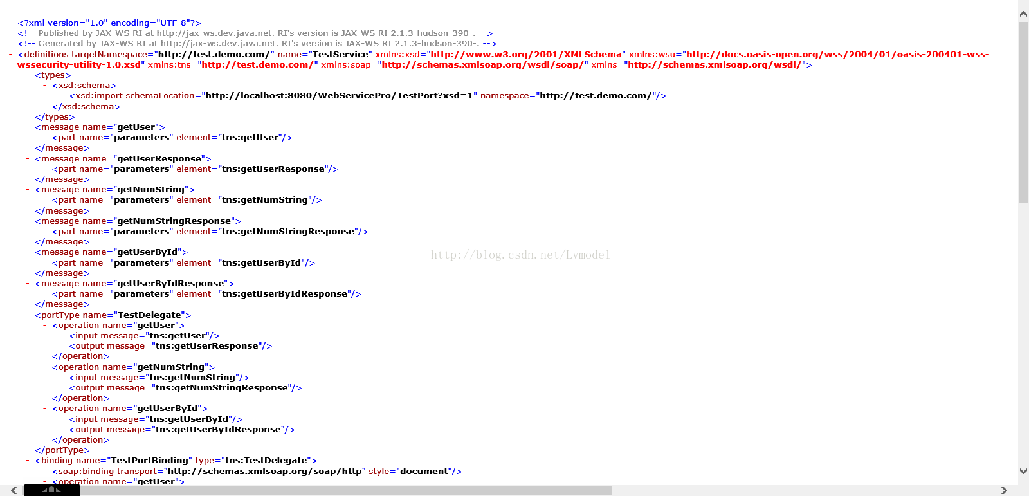Click the 'Published by JAX-WS RI' comment
The height and width of the screenshot is (496, 1029).
coord(255,33)
